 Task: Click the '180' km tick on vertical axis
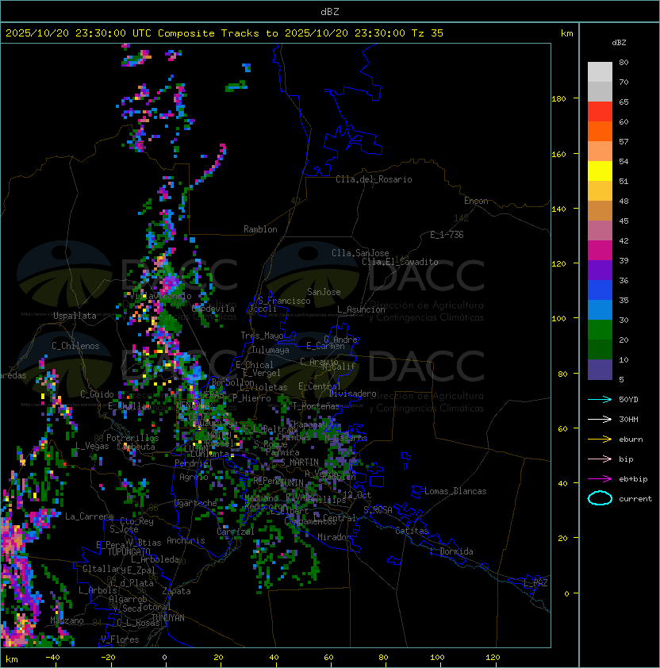pyautogui.click(x=558, y=99)
